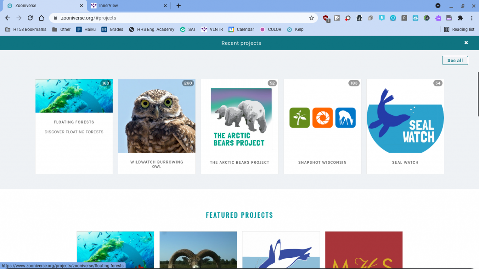Open the purple rw puzzle extension
Viewport: 479px width, 269px height.
pos(438,18)
